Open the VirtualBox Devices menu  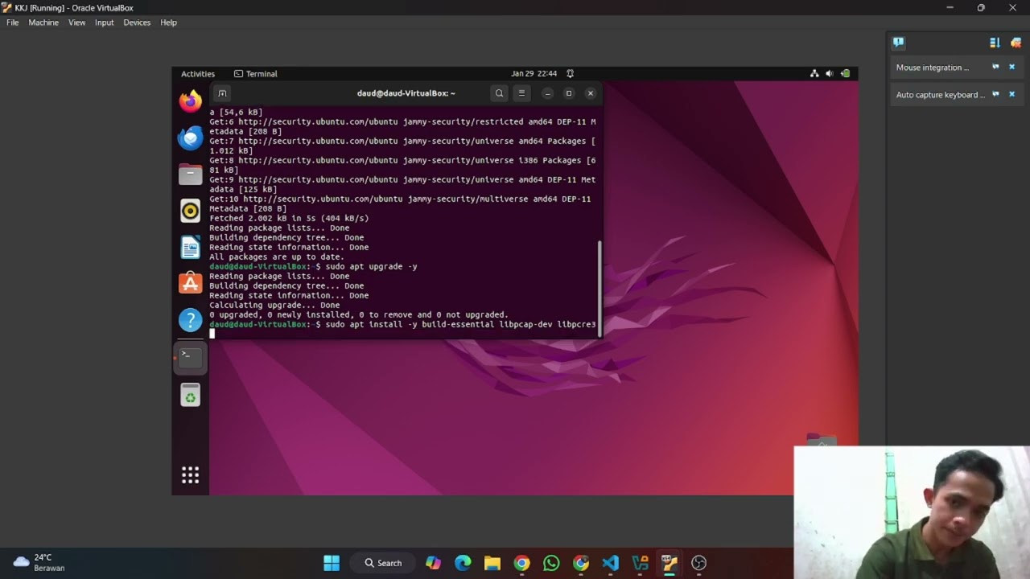137,23
